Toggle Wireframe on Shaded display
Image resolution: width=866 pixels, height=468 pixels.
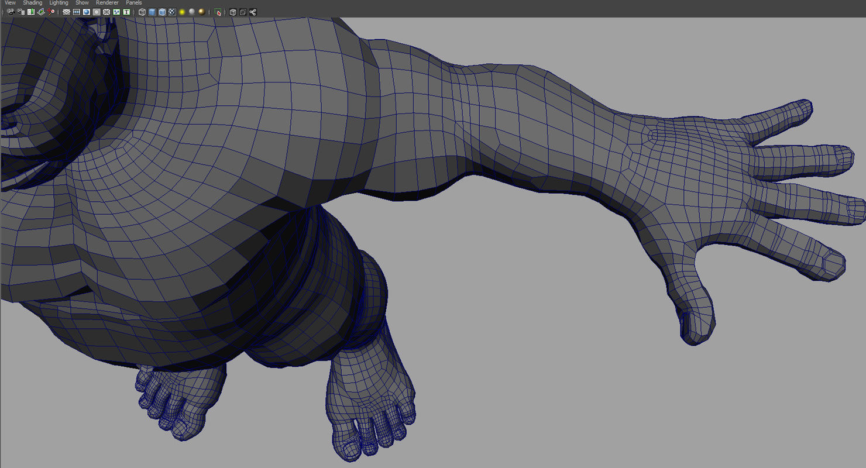point(162,12)
